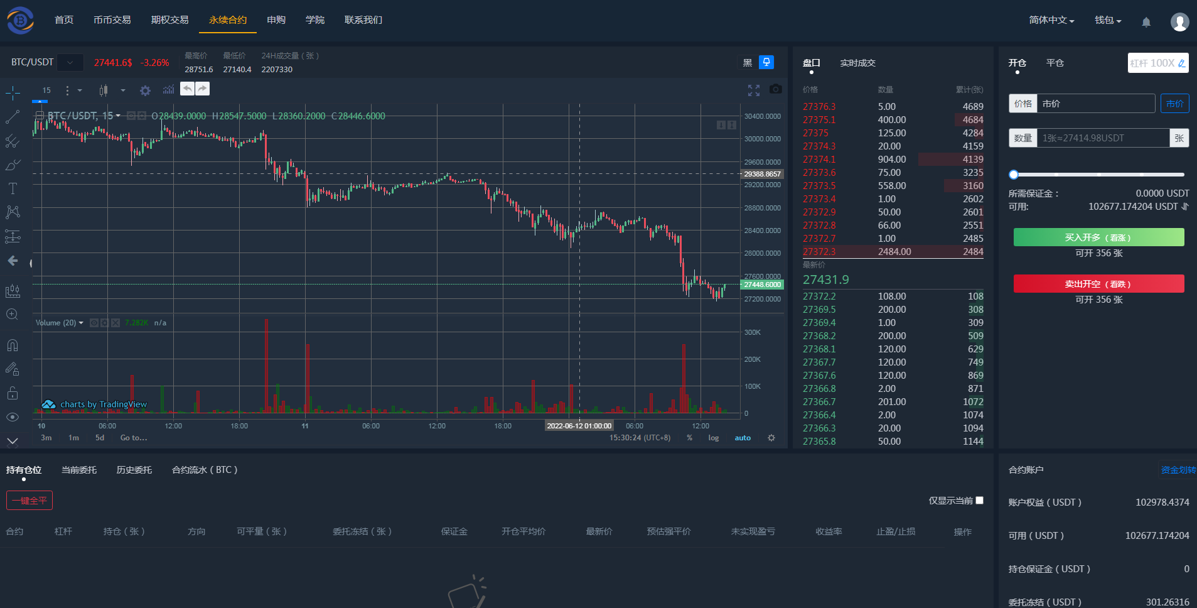Viewport: 1197px width, 608px height.
Task: Open indicators chart icon
Action: point(168,90)
